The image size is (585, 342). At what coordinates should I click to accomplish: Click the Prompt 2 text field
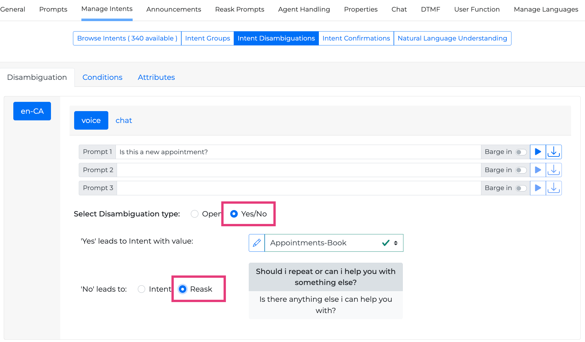point(298,170)
